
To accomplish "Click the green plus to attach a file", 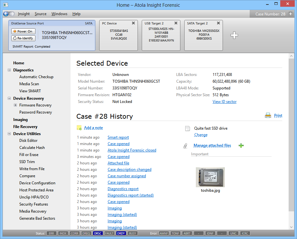I will 241,145.
